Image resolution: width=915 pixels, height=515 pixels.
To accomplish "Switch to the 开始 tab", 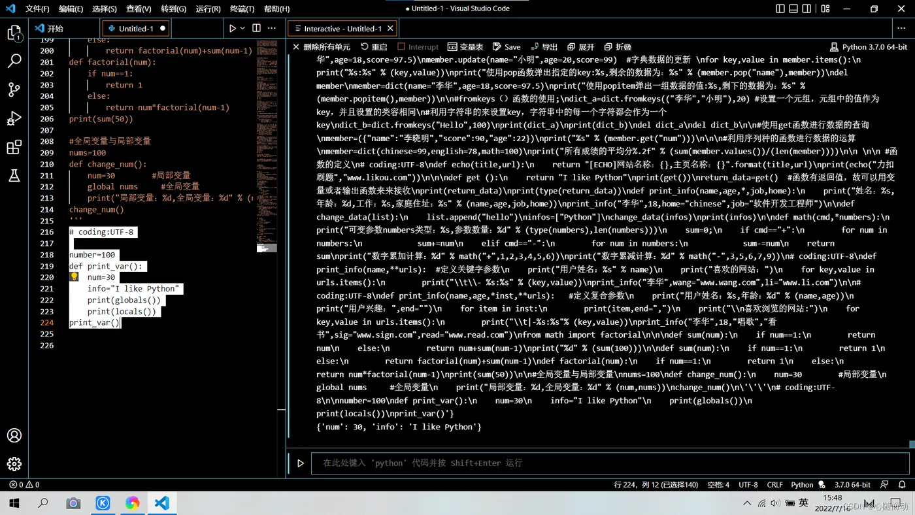I will [x=64, y=29].
